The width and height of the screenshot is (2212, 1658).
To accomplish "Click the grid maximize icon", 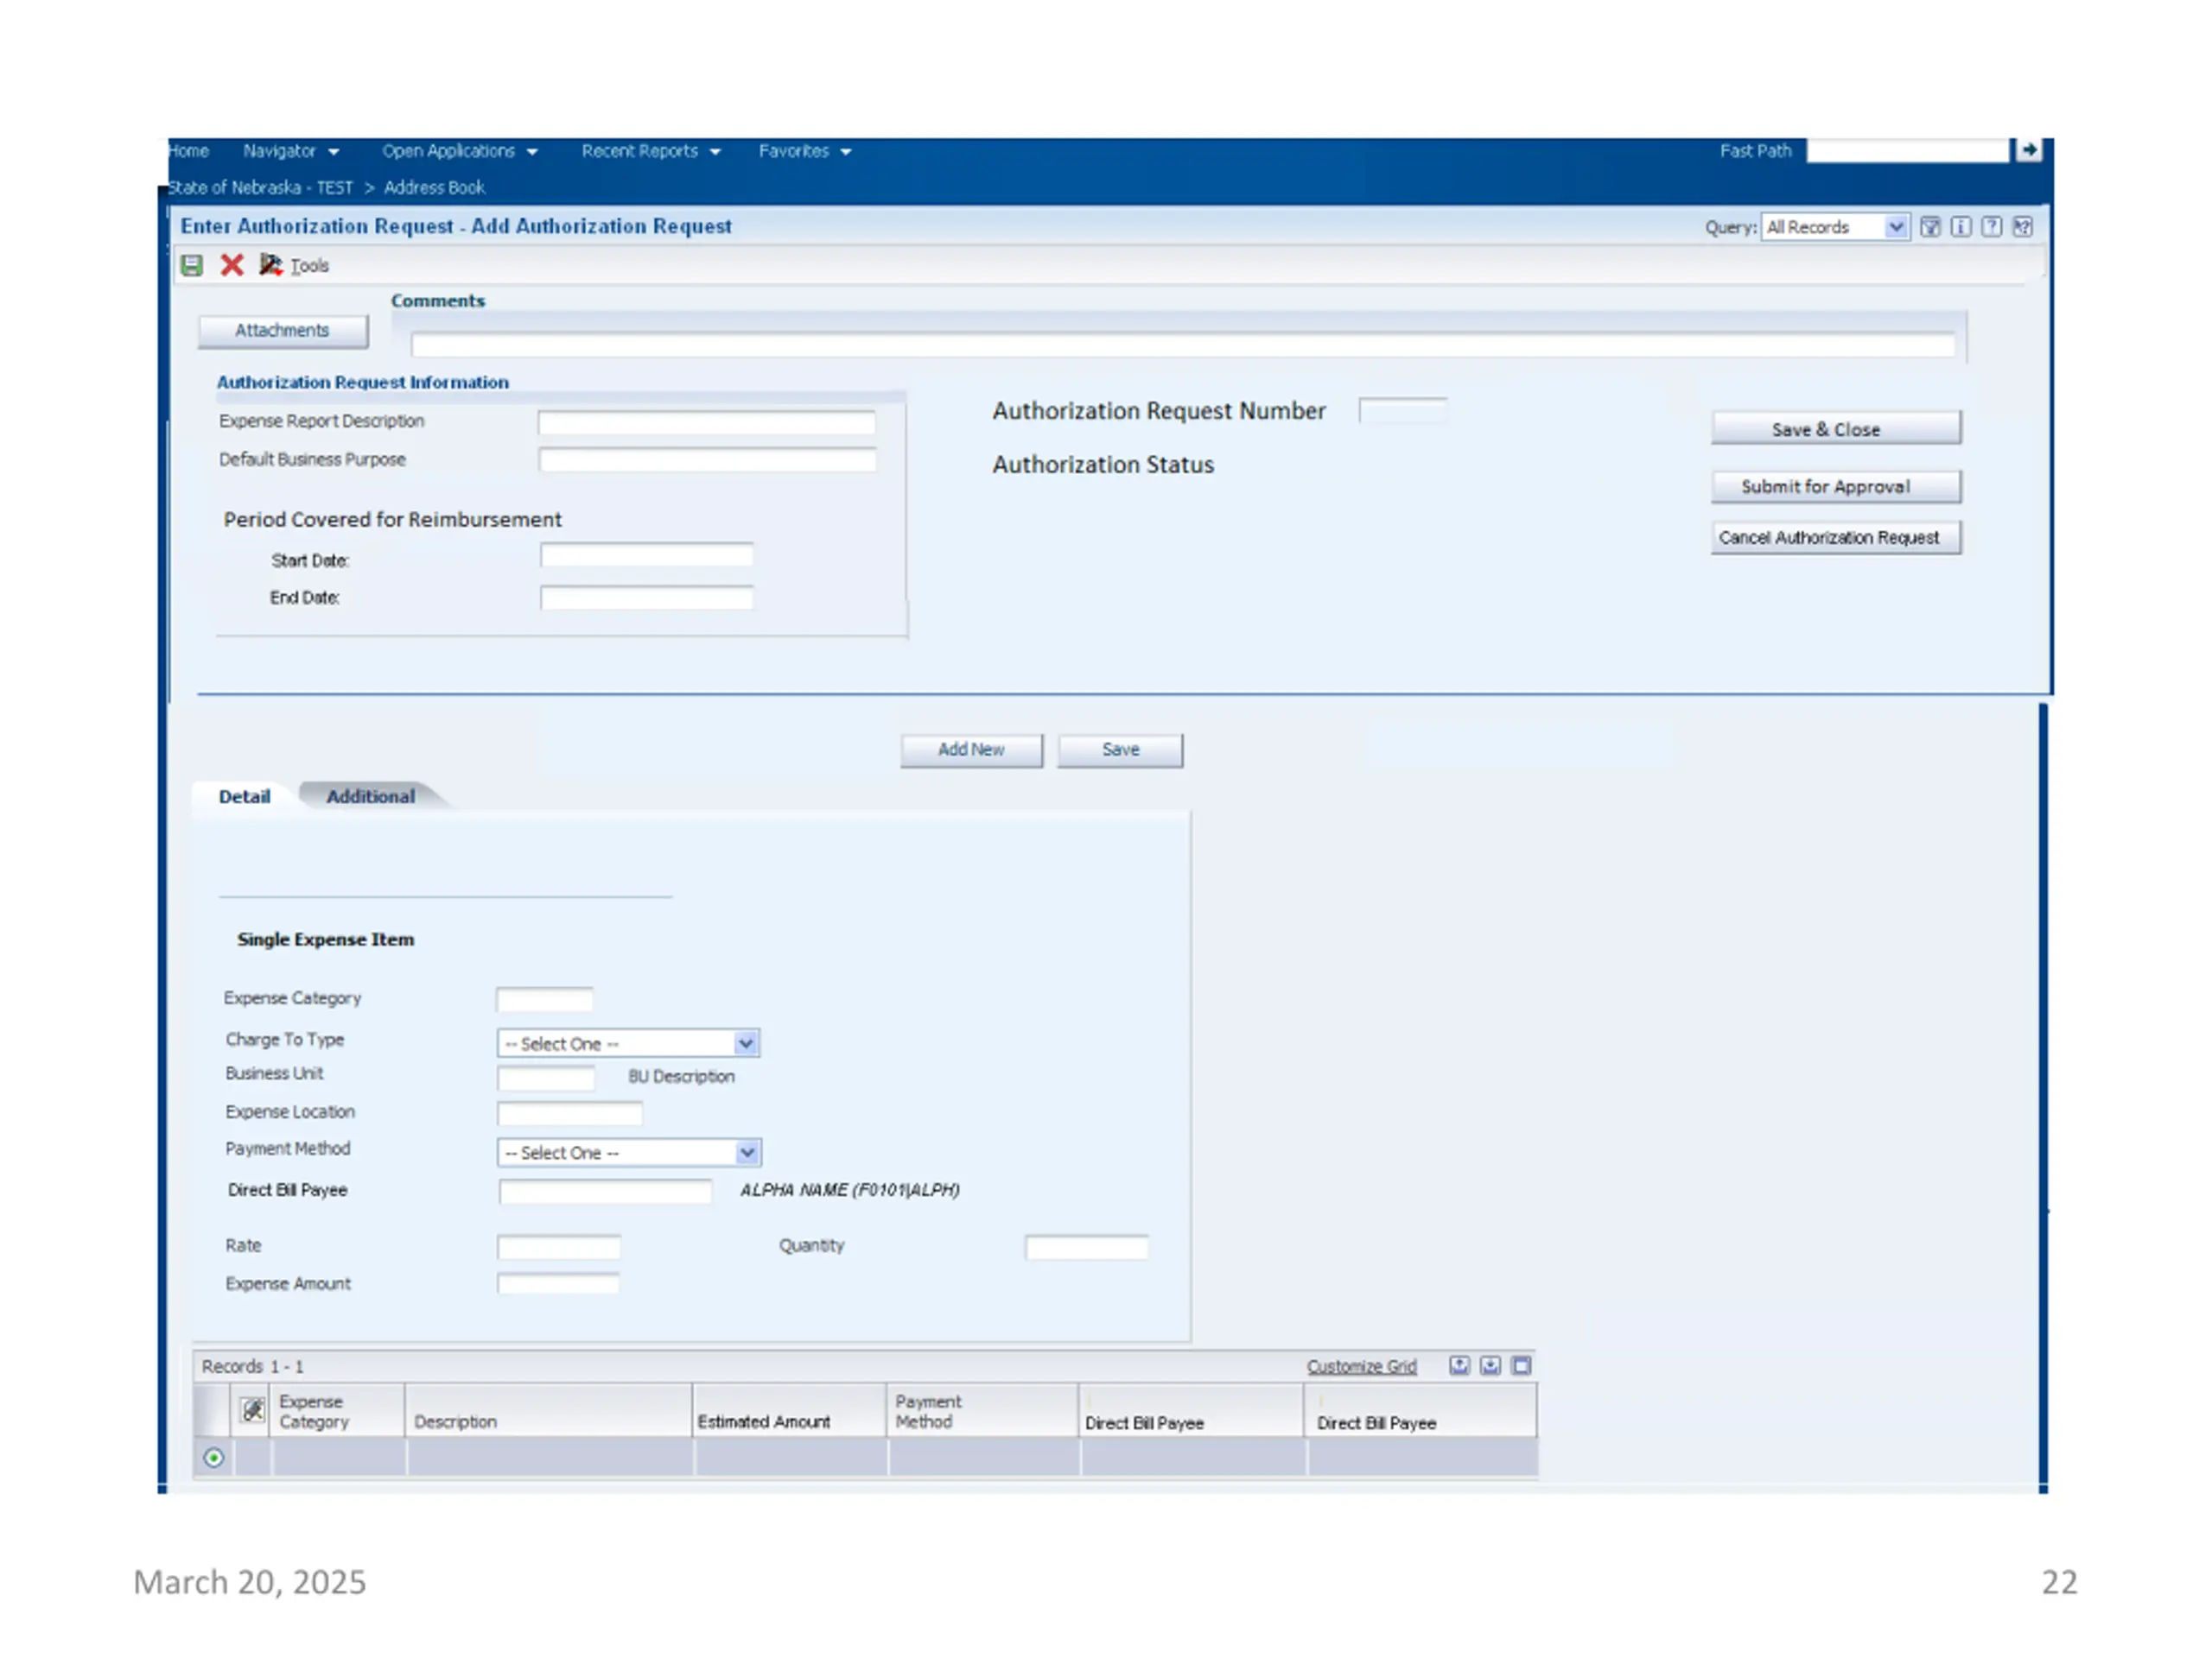I will (x=1521, y=1365).
